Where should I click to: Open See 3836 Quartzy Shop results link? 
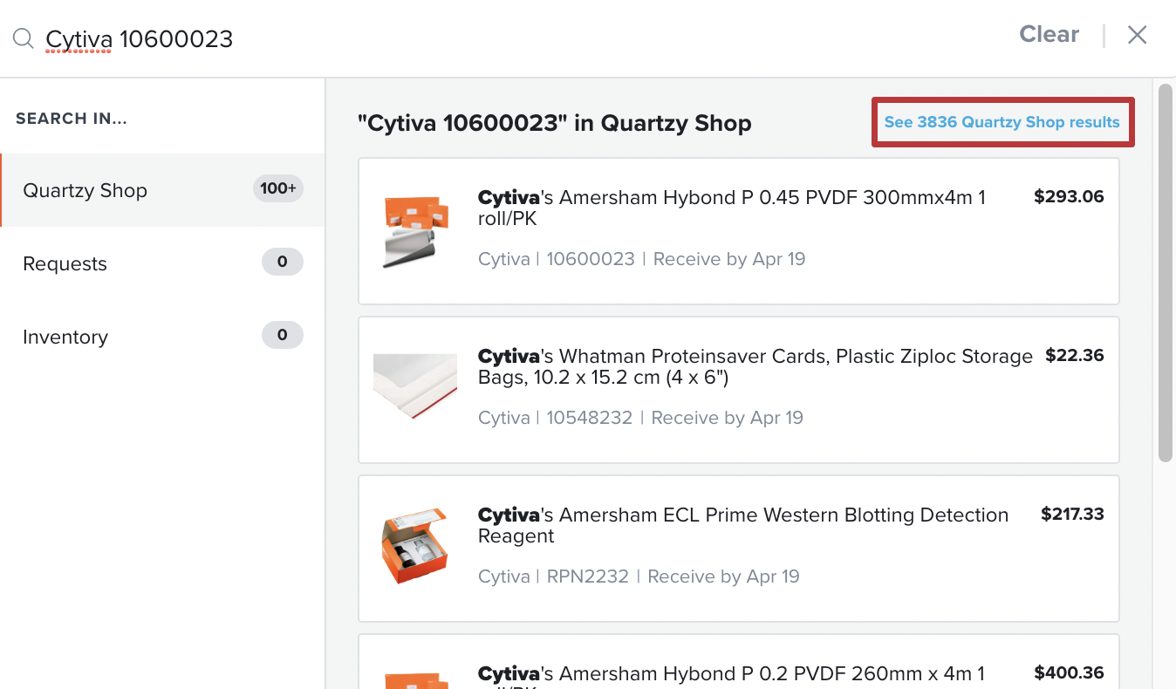[x=1002, y=122]
